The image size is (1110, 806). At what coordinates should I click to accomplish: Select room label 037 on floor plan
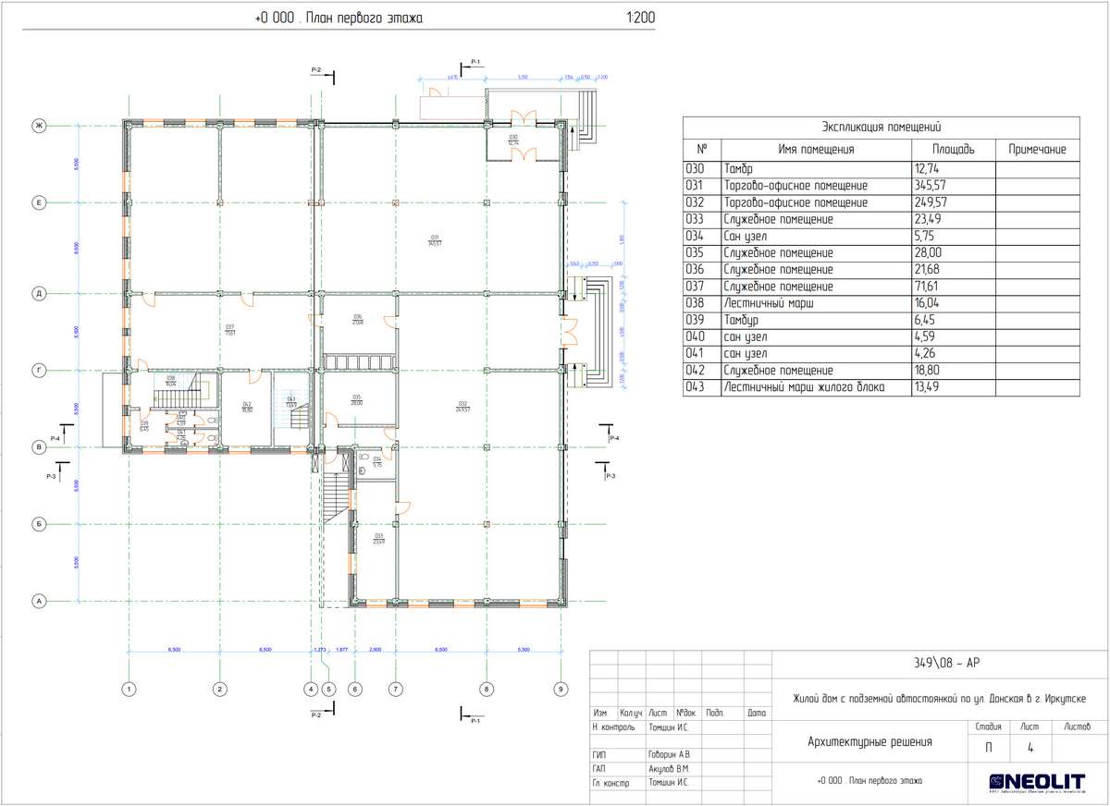point(230,328)
